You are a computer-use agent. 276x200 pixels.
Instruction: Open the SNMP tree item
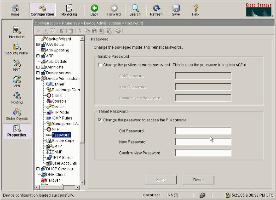click(x=57, y=152)
